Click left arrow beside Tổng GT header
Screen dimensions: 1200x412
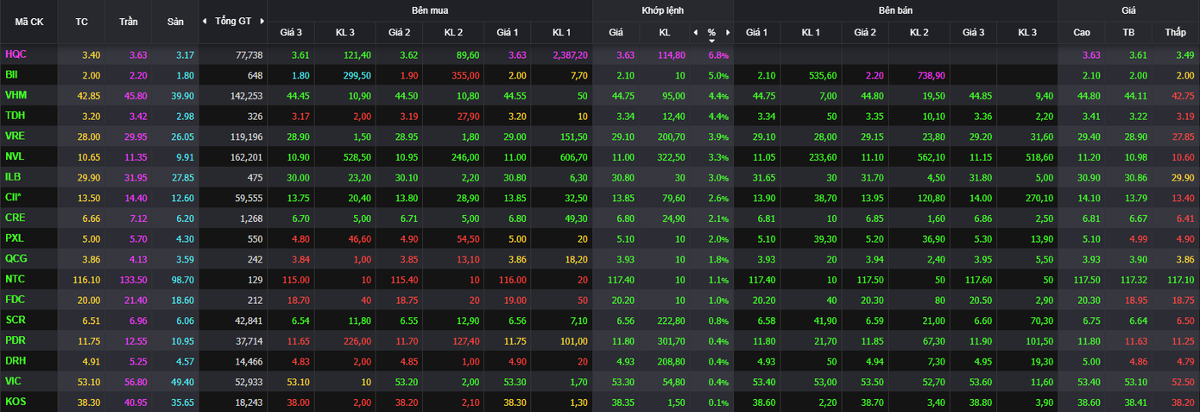point(205,22)
